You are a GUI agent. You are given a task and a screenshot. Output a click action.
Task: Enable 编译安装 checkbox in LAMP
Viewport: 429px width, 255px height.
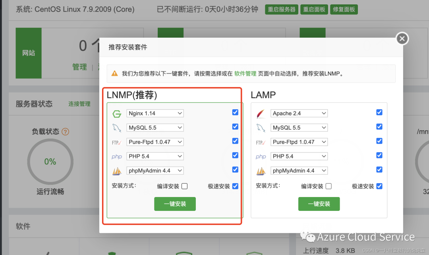tap(329, 186)
